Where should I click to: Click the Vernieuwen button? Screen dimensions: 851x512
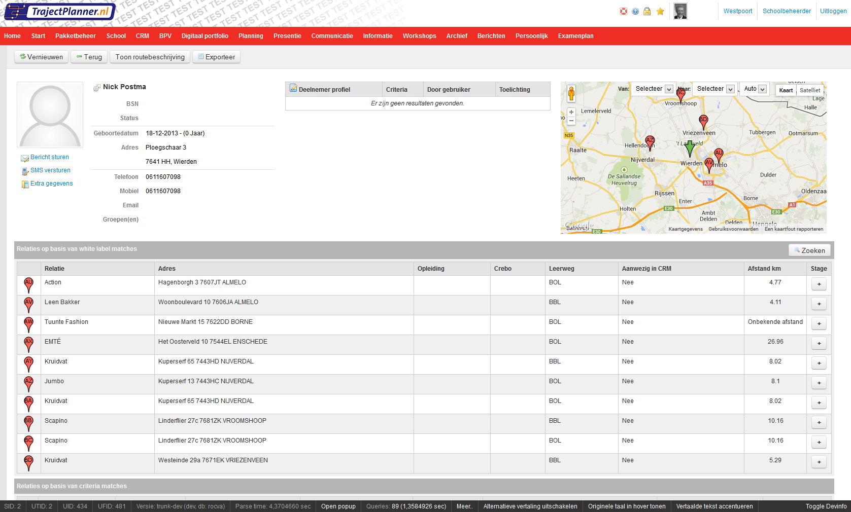click(42, 57)
